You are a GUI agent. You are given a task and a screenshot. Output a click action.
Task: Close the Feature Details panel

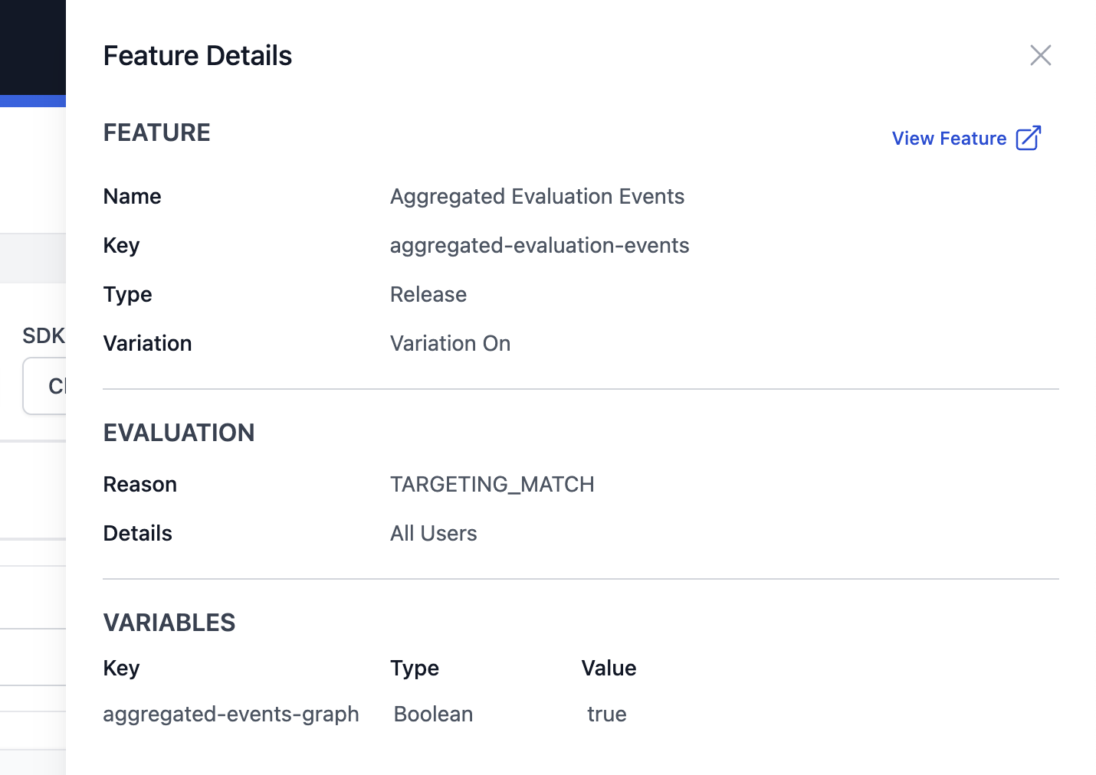click(1040, 55)
